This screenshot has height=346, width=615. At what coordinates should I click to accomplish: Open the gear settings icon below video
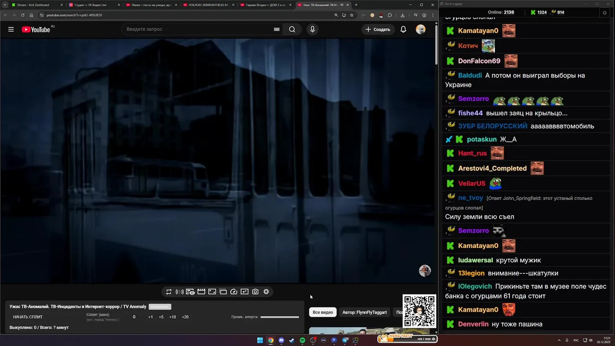tap(266, 292)
